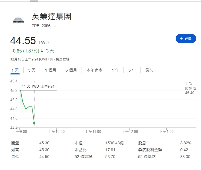Viewport: 201px width, 170px height.
Task: Click the 追蹤 follow button
Action: coord(186,39)
